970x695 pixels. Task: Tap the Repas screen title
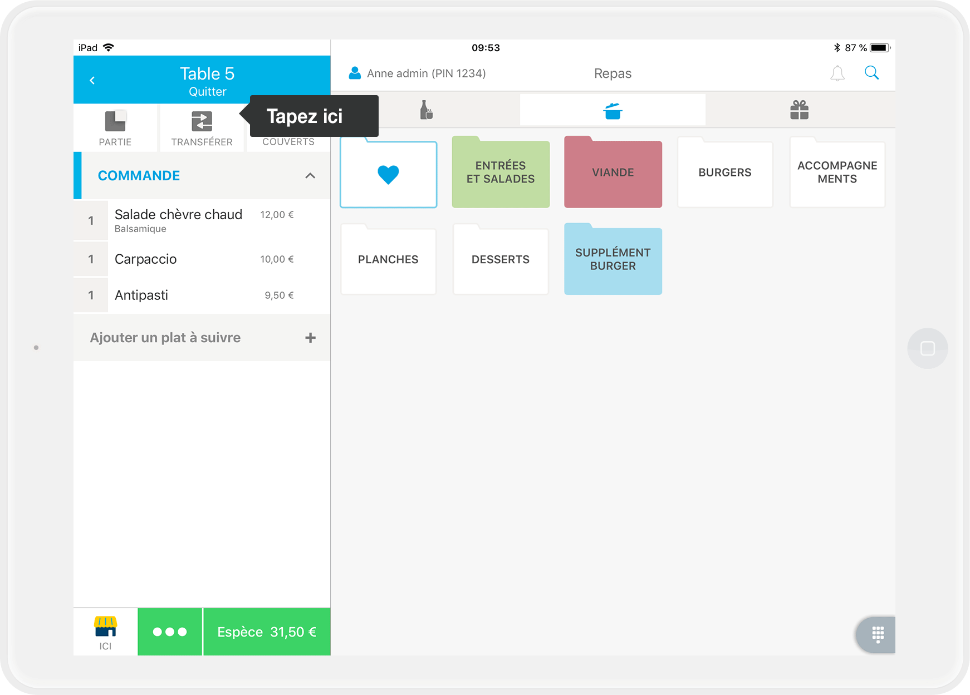tap(613, 73)
